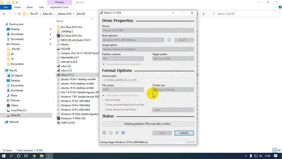The image size is (282, 159).
Task: Open the Explorer View tab
Action: [x=41, y=7]
